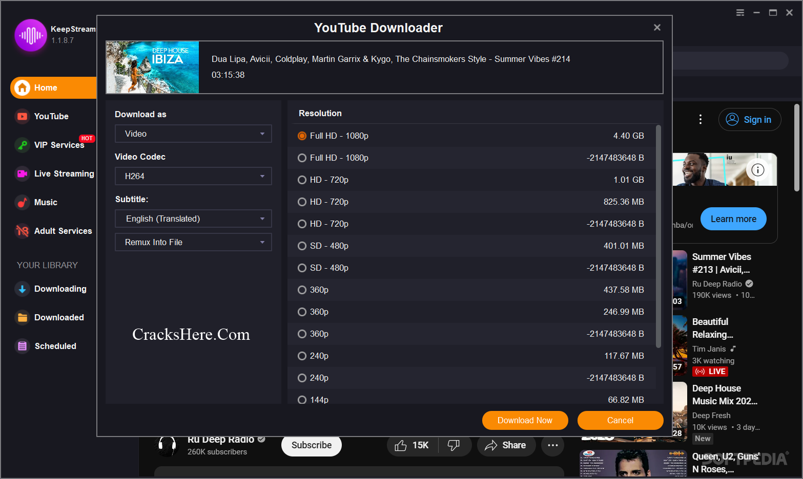Click the Scheduled list icon

pyautogui.click(x=22, y=346)
